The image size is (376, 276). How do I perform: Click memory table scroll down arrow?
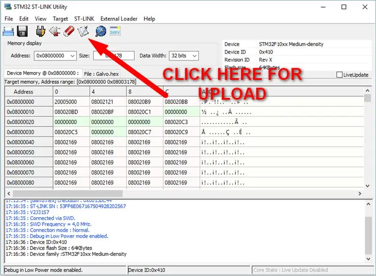368,186
